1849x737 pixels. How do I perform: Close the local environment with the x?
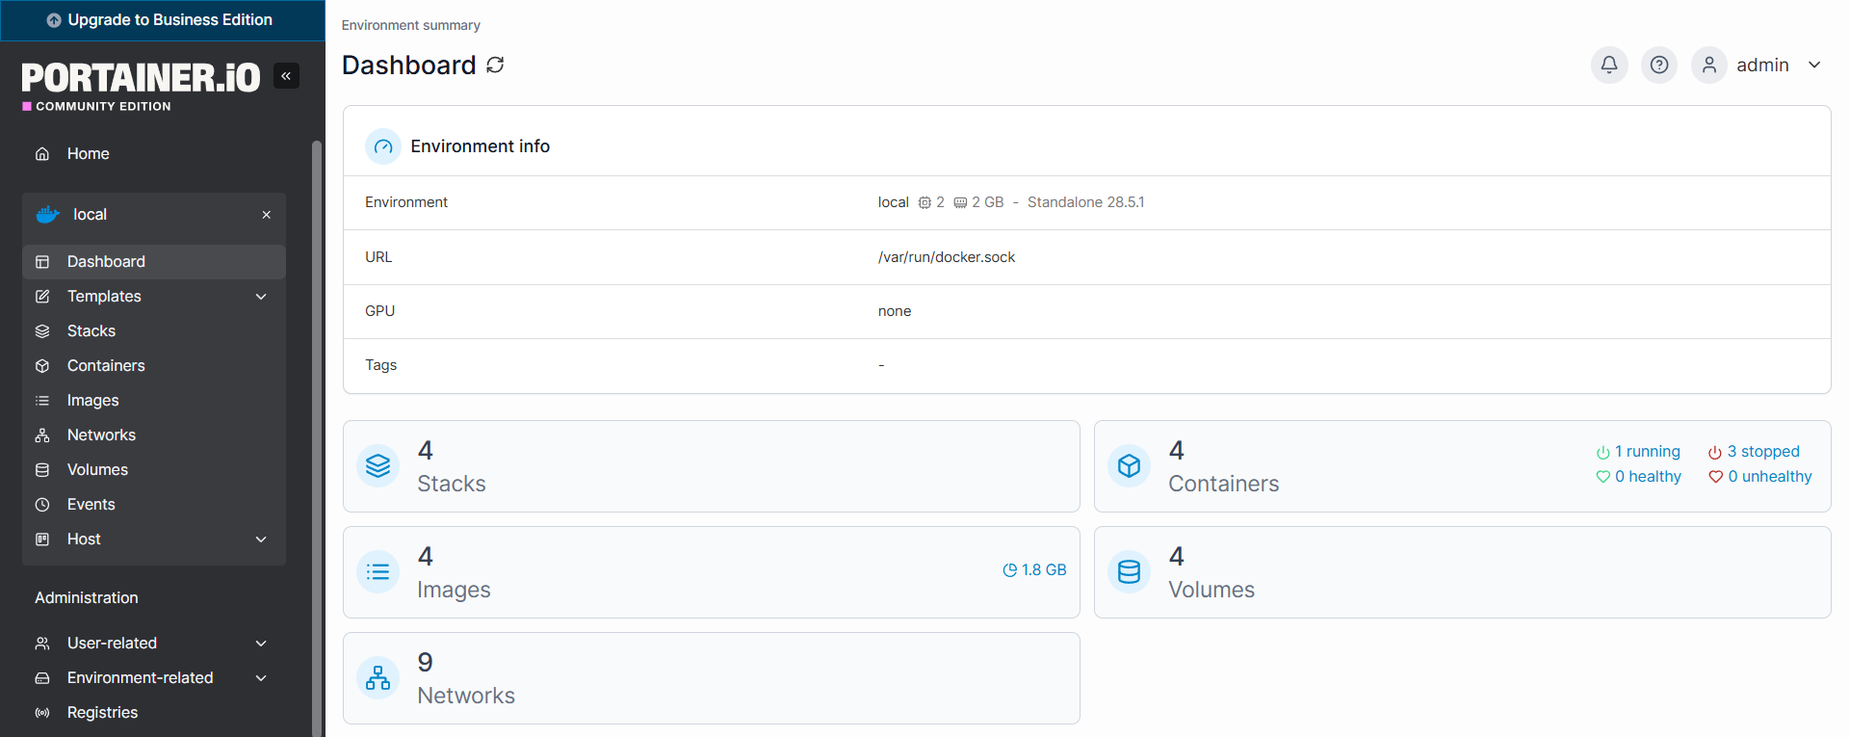point(267,215)
